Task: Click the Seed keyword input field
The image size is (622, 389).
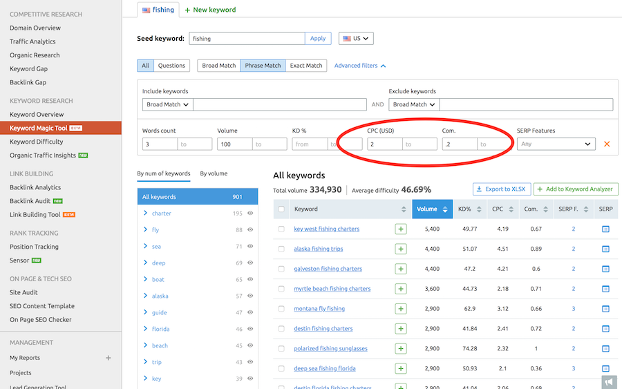Action: click(247, 39)
